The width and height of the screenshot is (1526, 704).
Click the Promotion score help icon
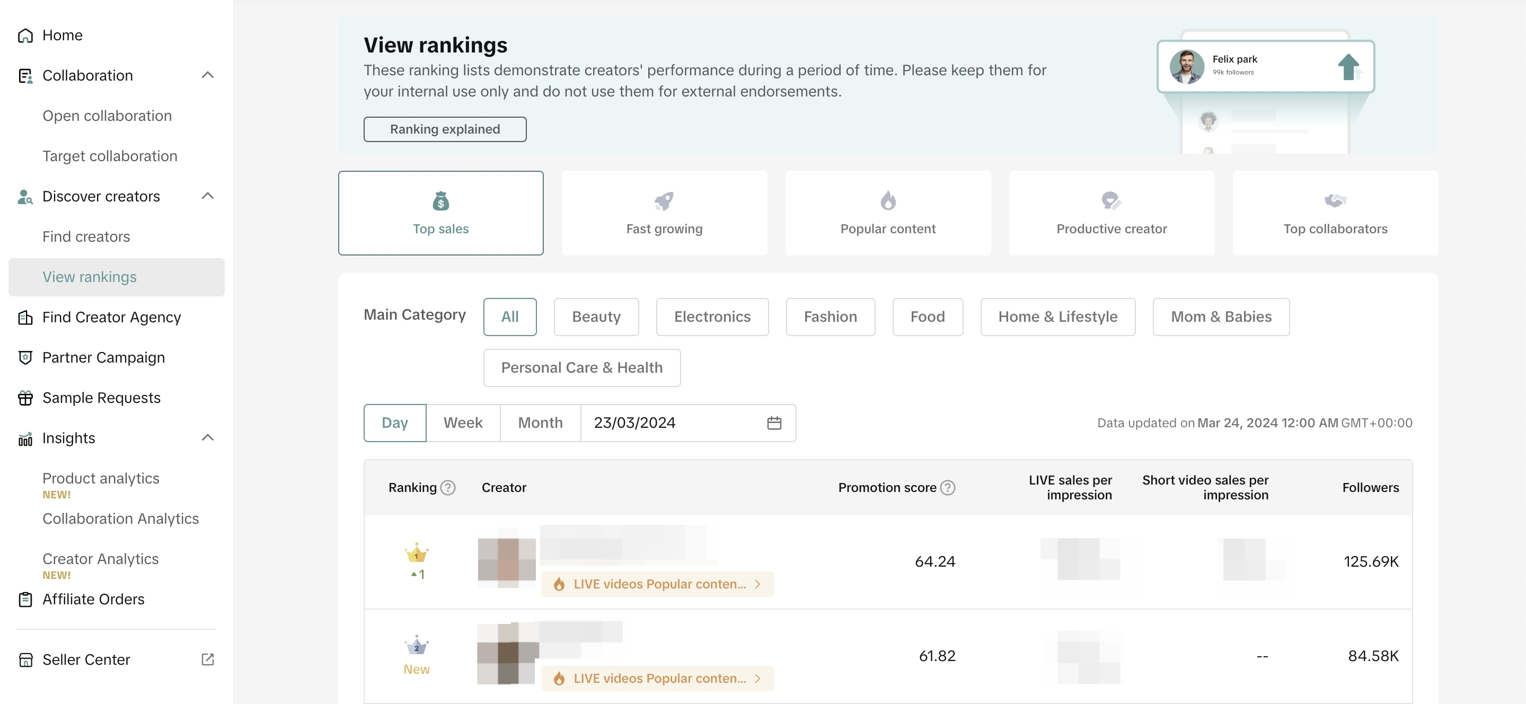[948, 487]
